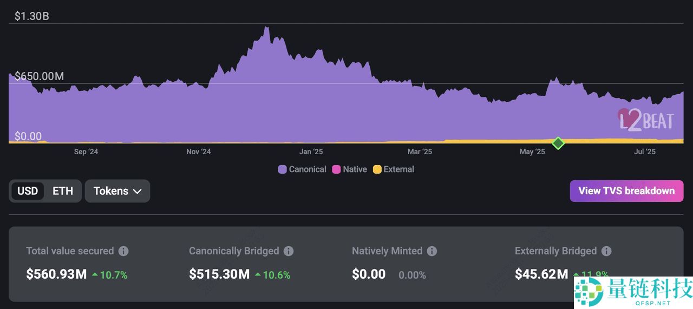Click the green up arrow beside 10.6%
693x309 pixels.
(258, 275)
